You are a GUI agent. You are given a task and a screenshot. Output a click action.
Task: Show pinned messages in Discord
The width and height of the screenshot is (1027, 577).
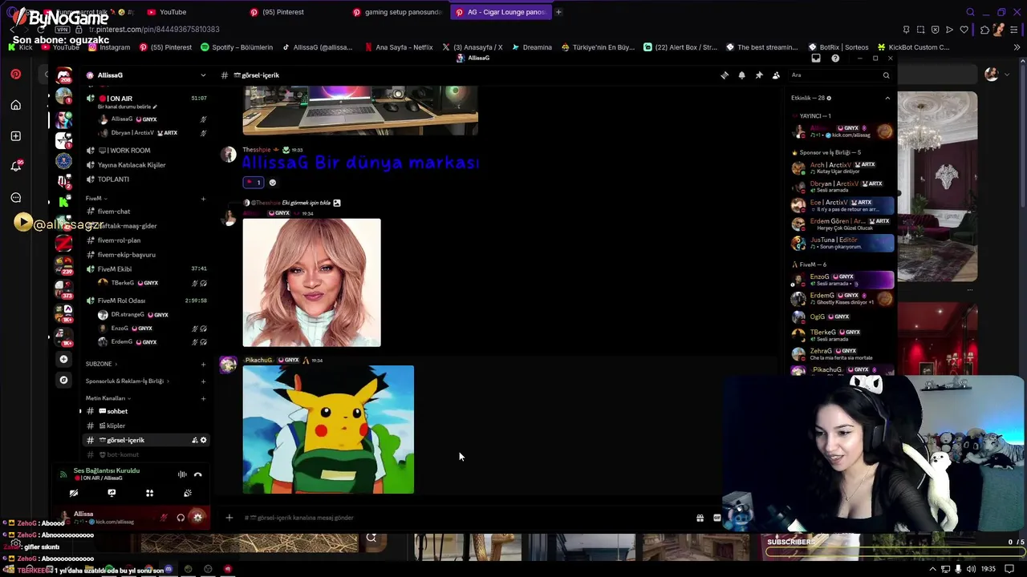point(758,75)
